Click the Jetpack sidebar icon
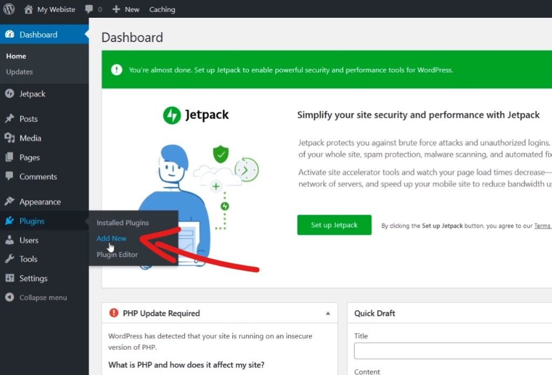The width and height of the screenshot is (552, 375). [x=10, y=93]
